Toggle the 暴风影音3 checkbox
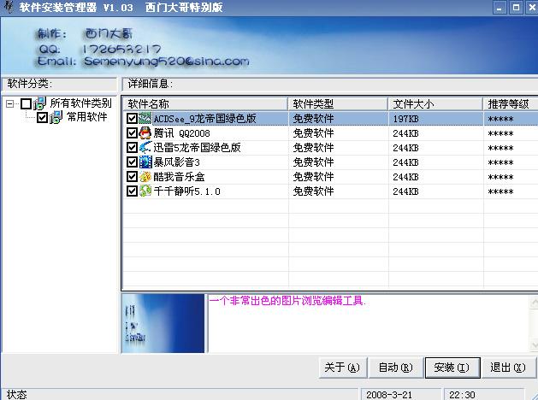 pyautogui.click(x=132, y=162)
